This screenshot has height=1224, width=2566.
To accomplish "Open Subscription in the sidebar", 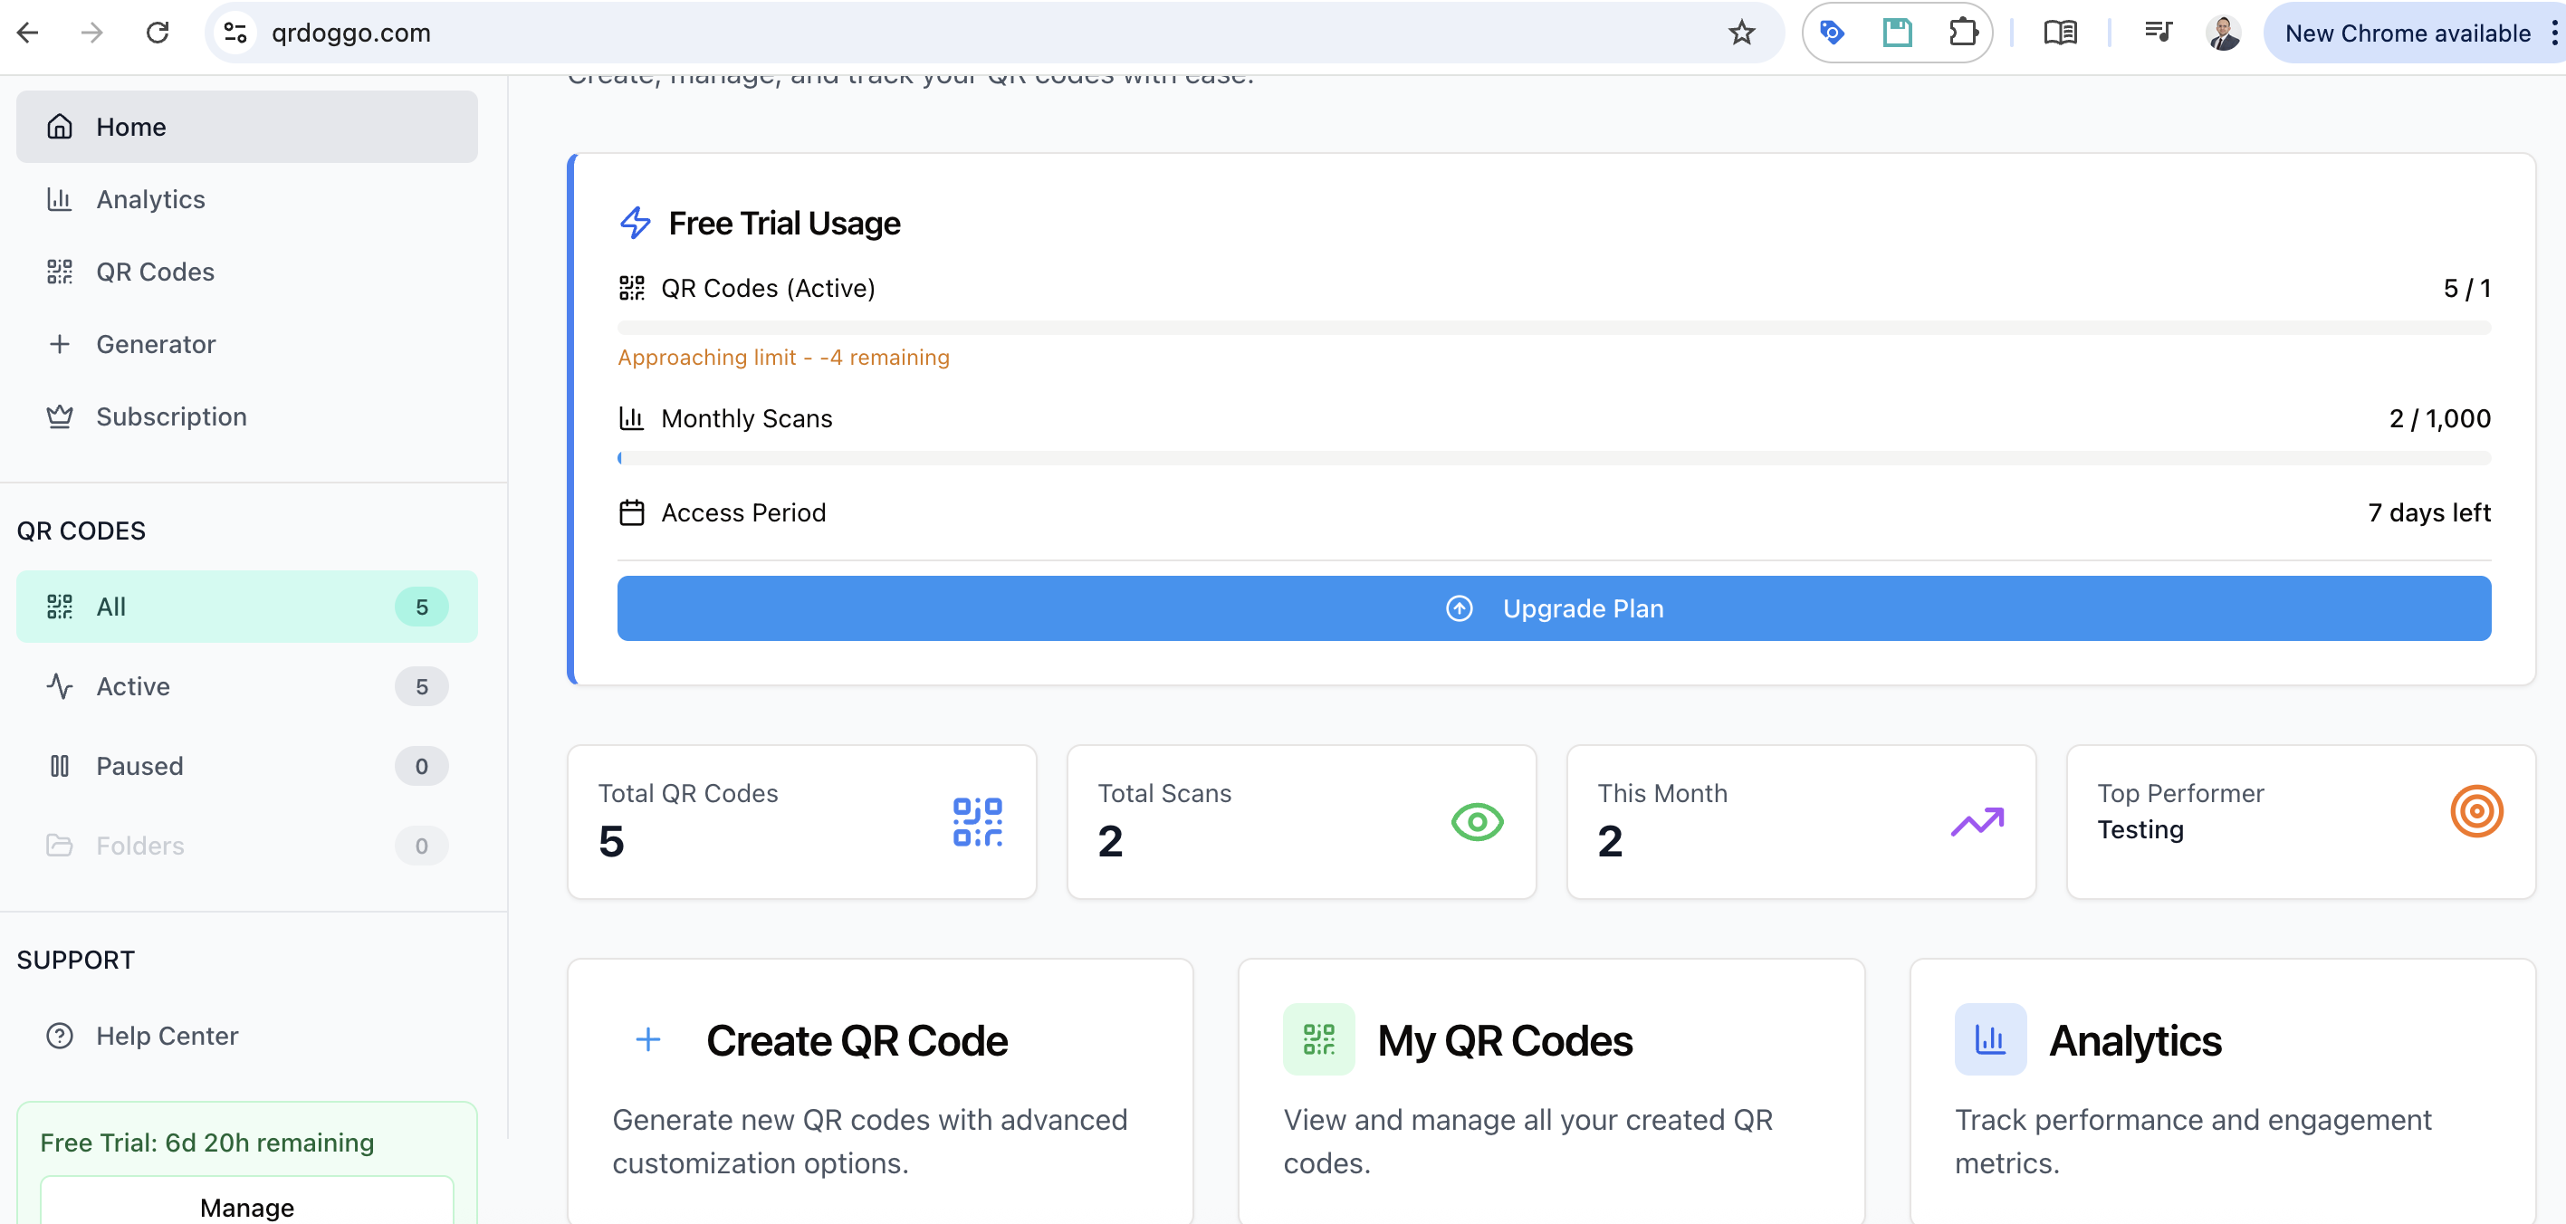I will click(247, 416).
